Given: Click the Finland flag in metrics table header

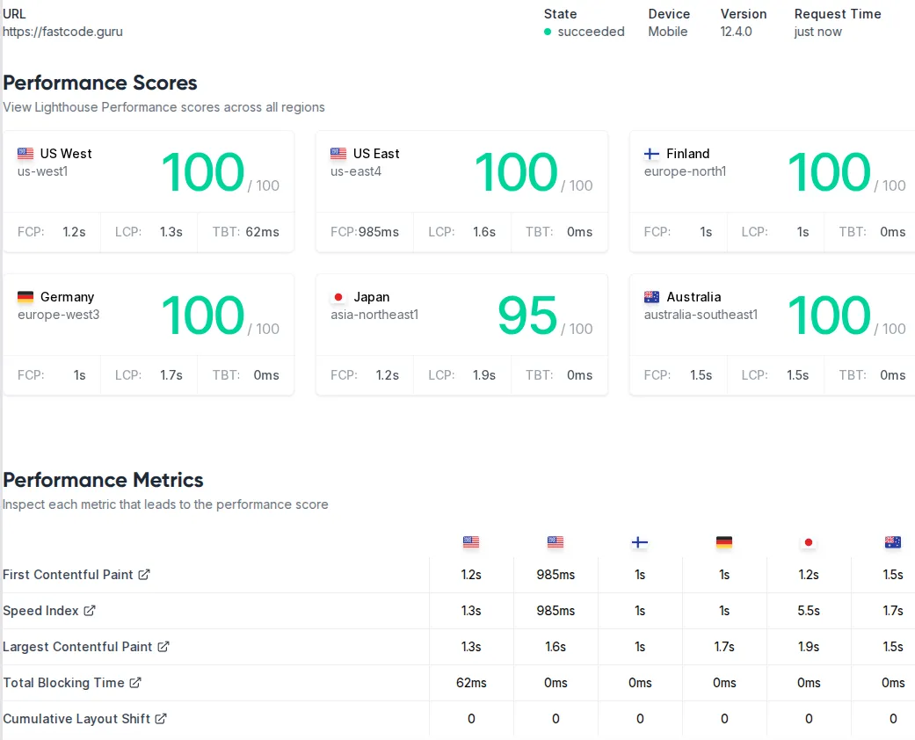Looking at the screenshot, I should pyautogui.click(x=640, y=542).
